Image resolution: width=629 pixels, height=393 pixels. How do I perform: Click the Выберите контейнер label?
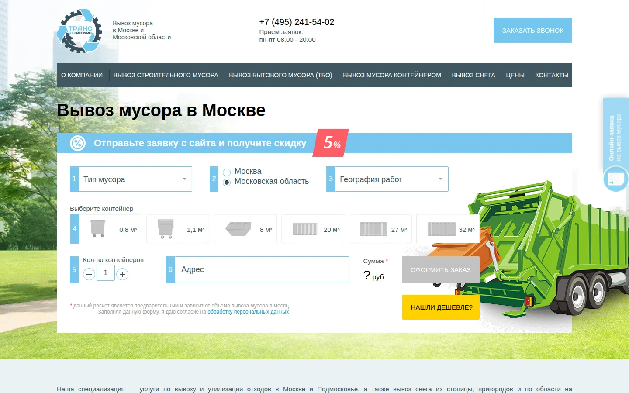click(102, 209)
